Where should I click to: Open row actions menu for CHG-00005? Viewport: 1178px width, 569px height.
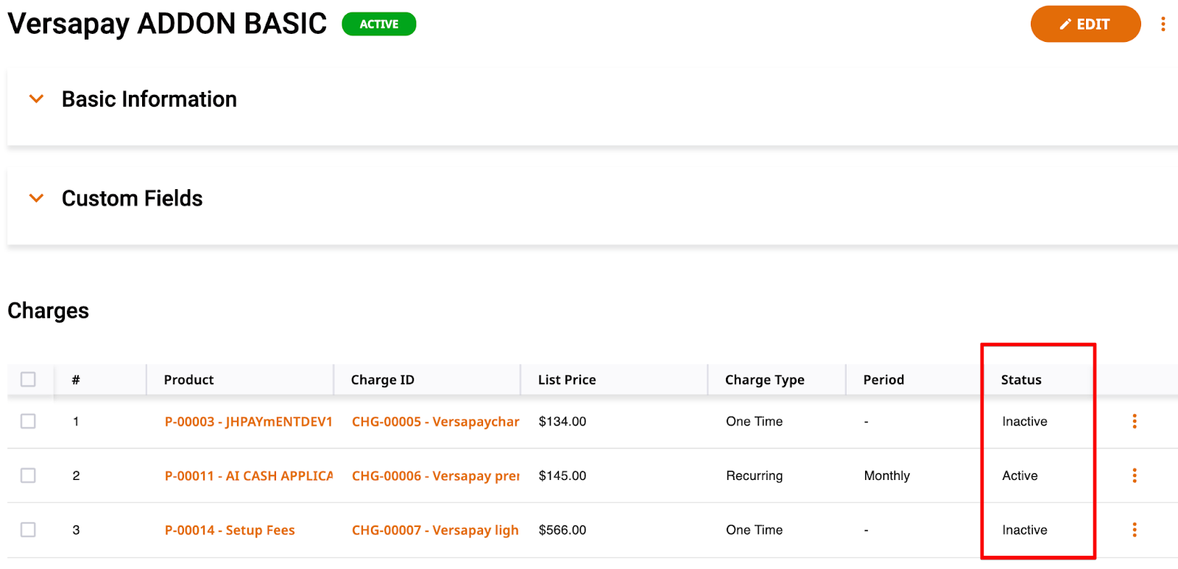tap(1135, 421)
